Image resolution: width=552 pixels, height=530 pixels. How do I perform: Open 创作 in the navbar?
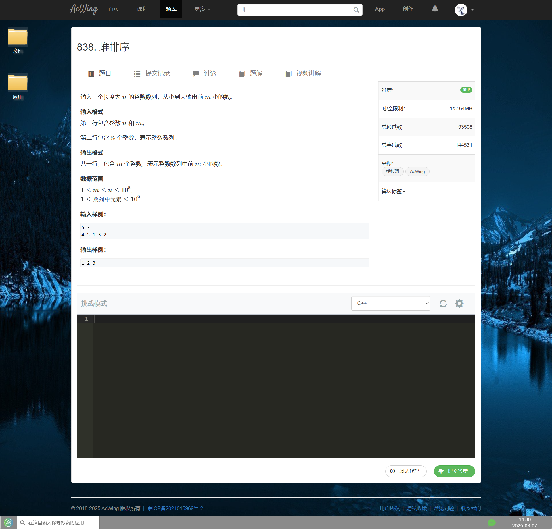pyautogui.click(x=408, y=9)
